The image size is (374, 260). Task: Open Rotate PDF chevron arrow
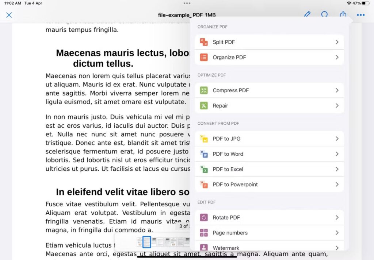click(x=337, y=217)
